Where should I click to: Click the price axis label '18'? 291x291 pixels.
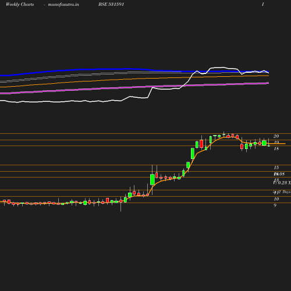click(276, 148)
